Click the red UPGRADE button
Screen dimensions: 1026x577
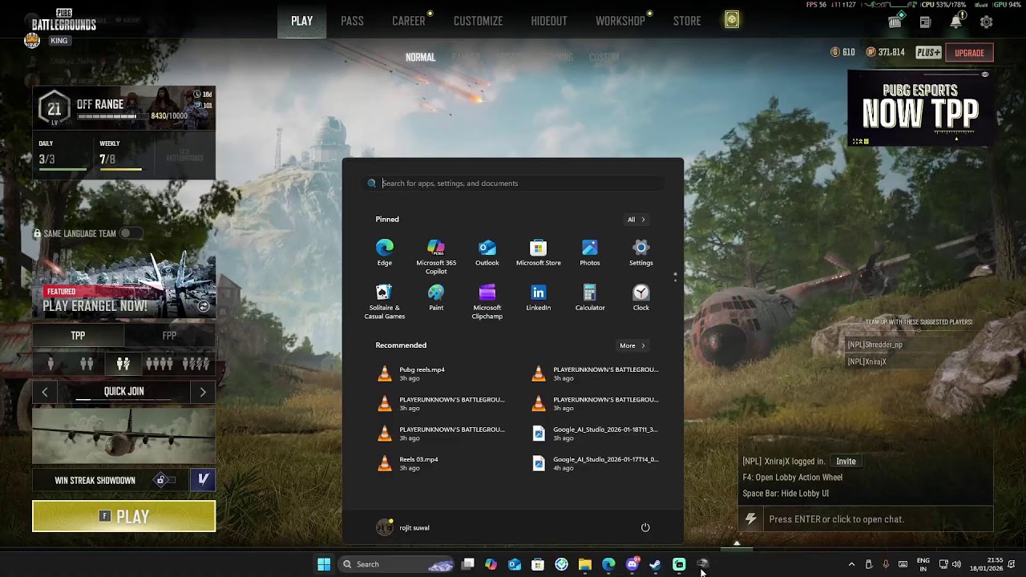click(x=969, y=53)
